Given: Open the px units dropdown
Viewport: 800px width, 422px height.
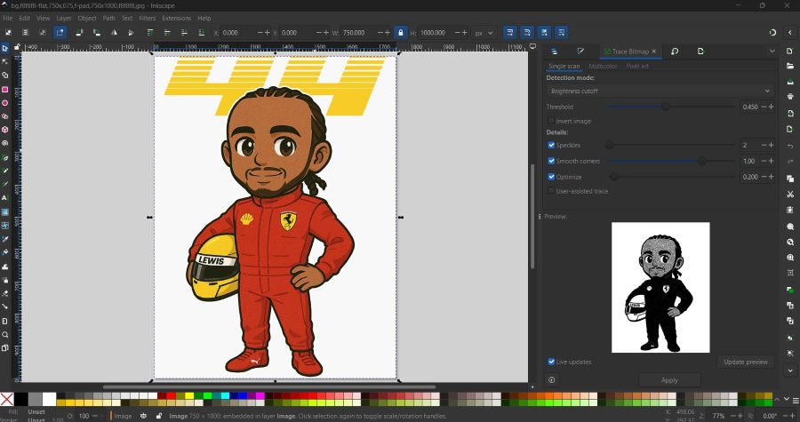Looking at the screenshot, I should (484, 33).
